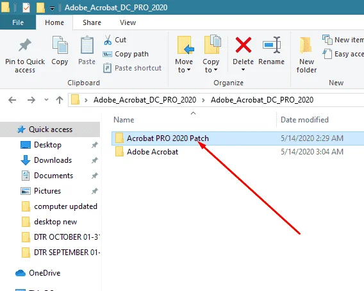Click New folder icon in title bar
Screen dimensions: 364x291
pyautogui.click(x=40, y=8)
